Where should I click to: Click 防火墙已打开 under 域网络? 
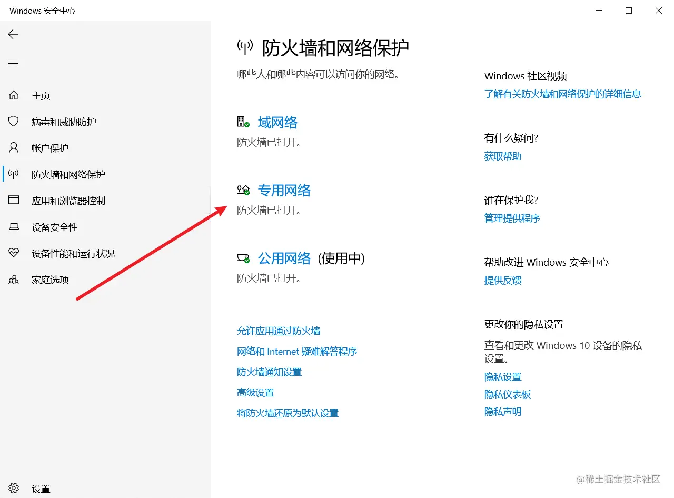point(269,142)
